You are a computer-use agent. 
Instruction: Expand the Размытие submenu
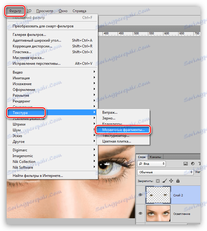[x=52, y=95]
